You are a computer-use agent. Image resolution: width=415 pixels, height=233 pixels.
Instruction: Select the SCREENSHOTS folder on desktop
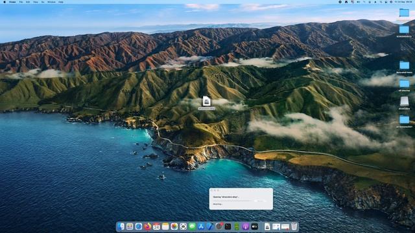tap(404, 29)
